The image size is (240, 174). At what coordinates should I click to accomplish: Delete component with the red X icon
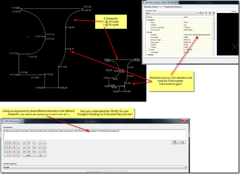click(209, 13)
